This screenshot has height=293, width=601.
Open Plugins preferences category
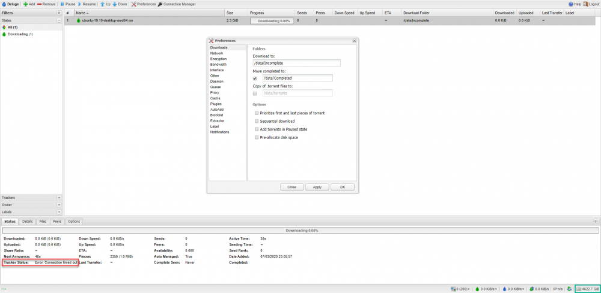(228, 104)
